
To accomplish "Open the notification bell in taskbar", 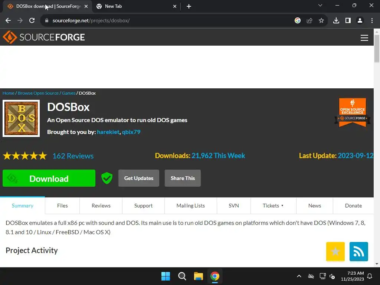I will pyautogui.click(x=370, y=276).
